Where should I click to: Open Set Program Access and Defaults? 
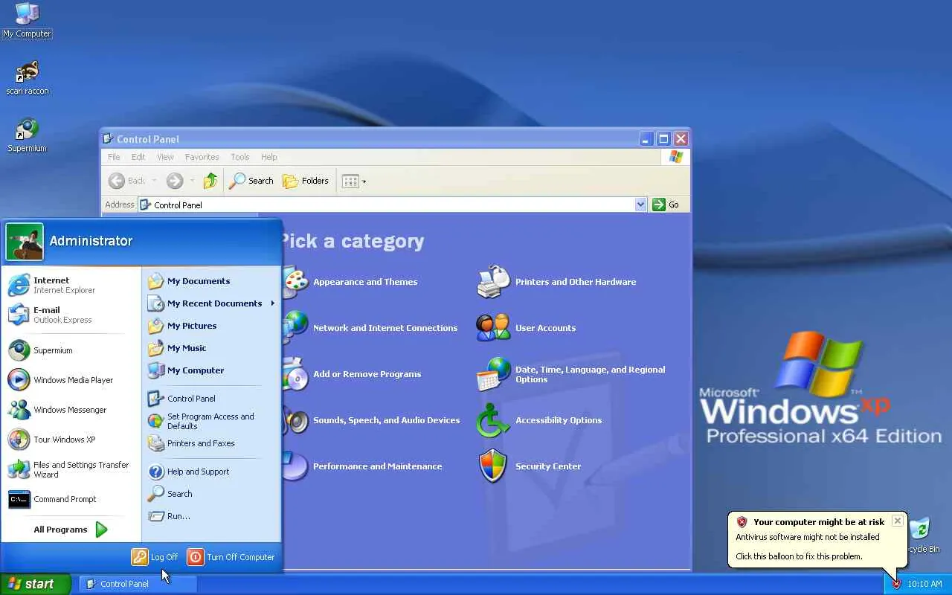click(x=211, y=421)
